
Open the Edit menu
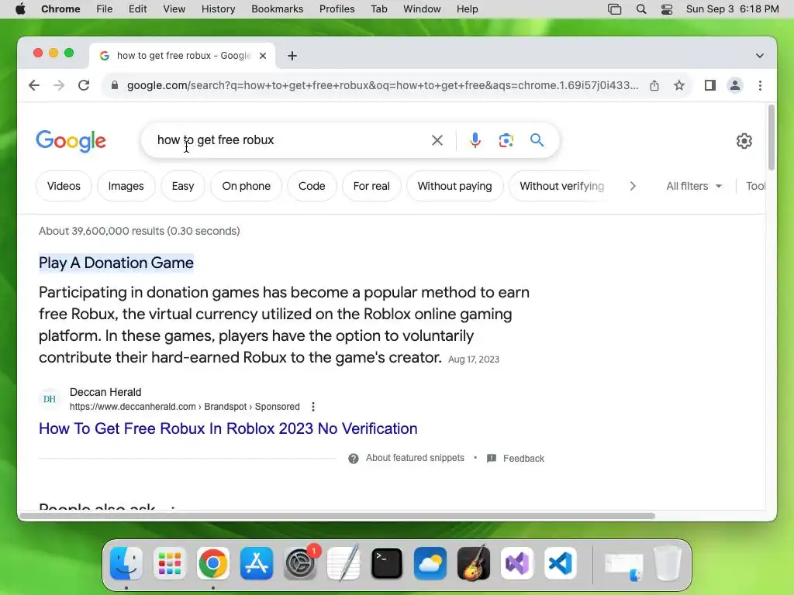[137, 9]
